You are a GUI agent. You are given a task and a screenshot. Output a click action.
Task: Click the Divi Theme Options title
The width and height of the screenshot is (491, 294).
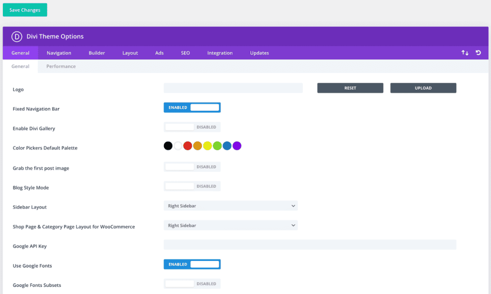click(x=55, y=36)
